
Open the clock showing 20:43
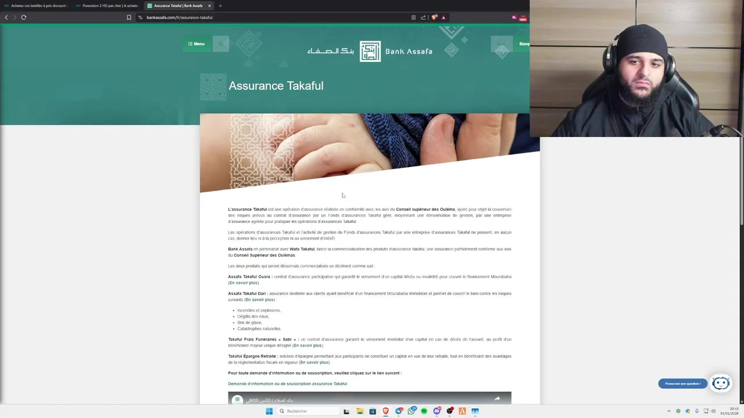[730, 411]
